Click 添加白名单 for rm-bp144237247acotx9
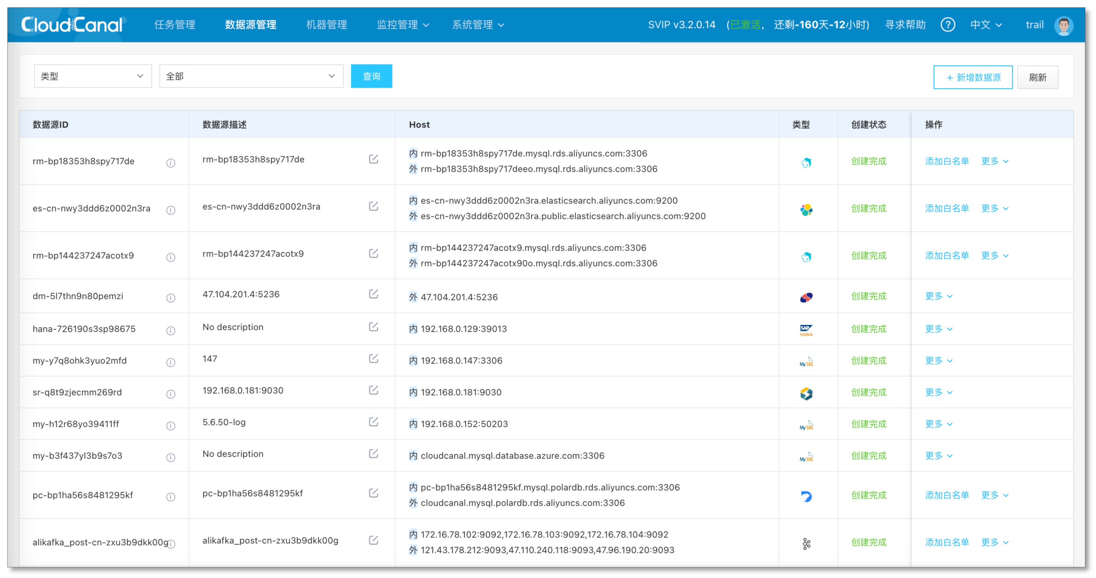The width and height of the screenshot is (1096, 578). 947,256
